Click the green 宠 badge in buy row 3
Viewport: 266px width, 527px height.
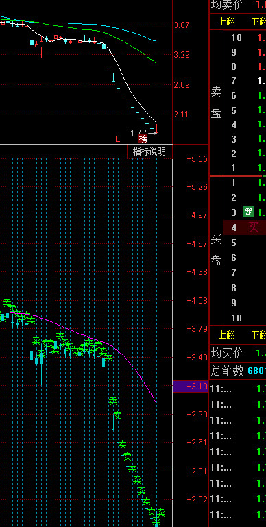(x=248, y=212)
